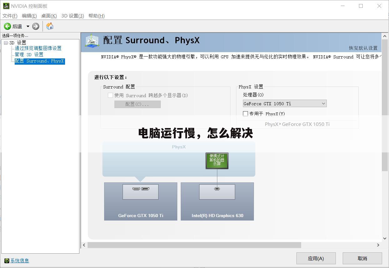The image size is (389, 268).
Task: Open the 桌面(K) menu
Action: [49, 16]
